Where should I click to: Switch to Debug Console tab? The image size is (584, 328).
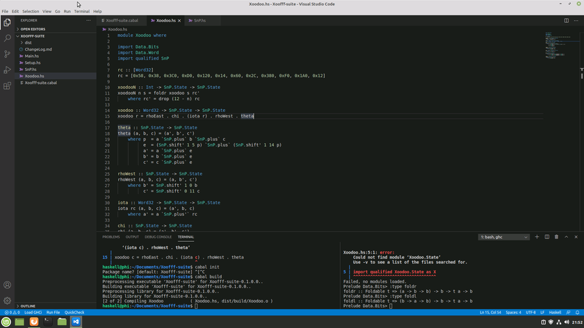point(158,237)
